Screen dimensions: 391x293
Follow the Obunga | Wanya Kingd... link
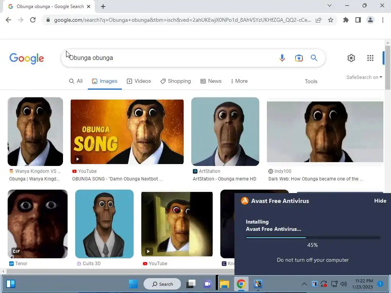(34, 179)
